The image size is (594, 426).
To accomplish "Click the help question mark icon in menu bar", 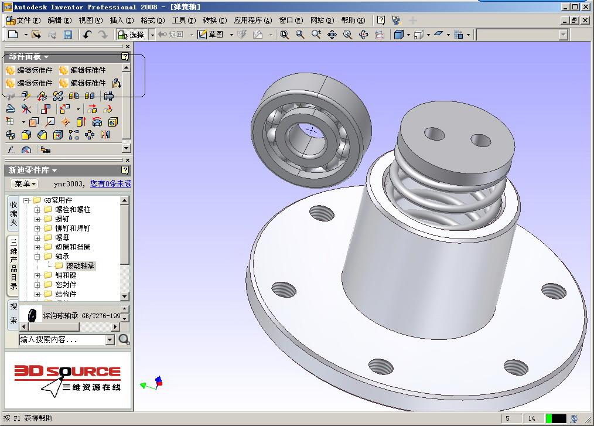I will (x=381, y=21).
